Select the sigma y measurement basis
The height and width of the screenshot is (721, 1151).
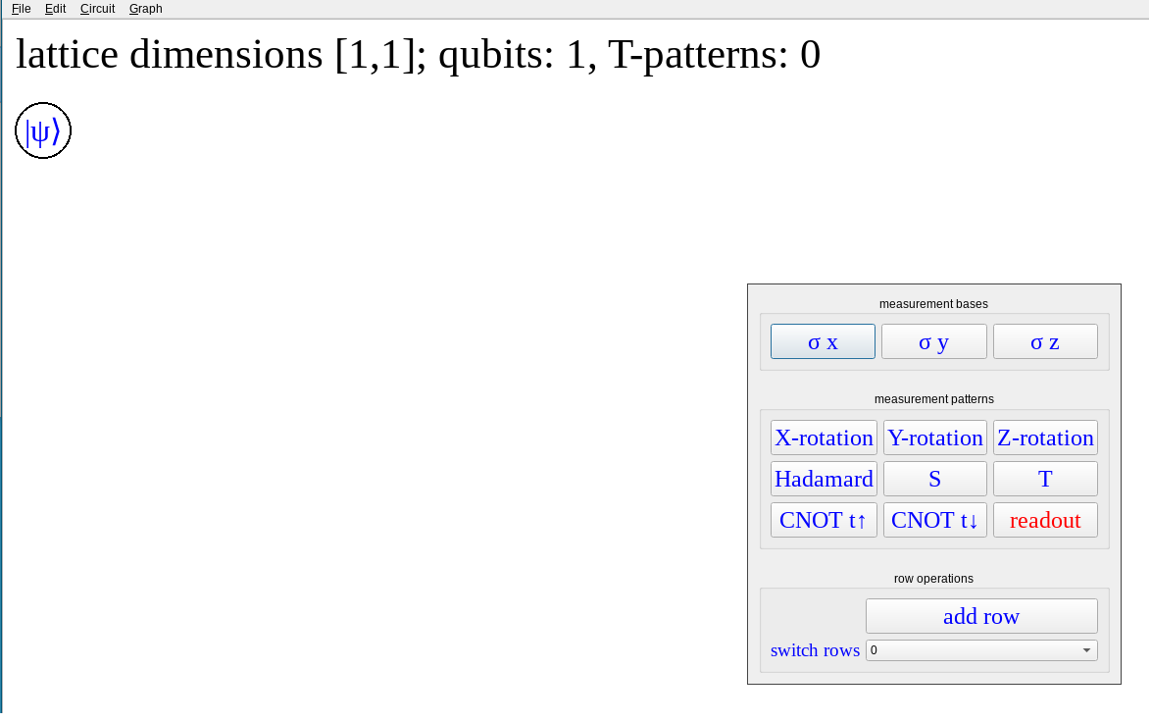(933, 342)
